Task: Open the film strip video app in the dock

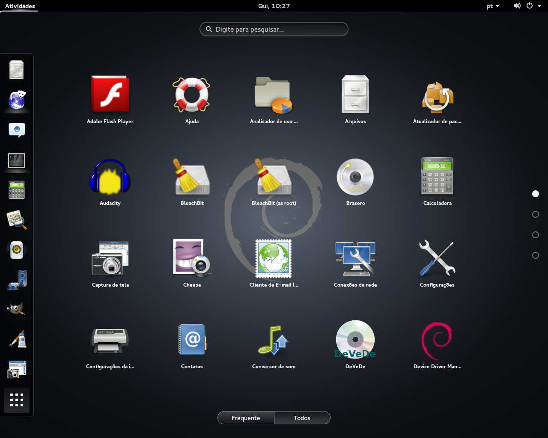Action: coord(17,280)
